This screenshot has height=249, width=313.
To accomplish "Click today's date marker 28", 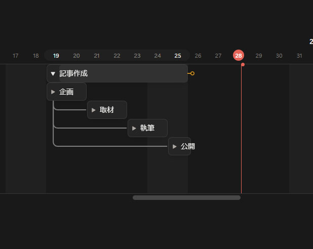I will tap(239, 56).
